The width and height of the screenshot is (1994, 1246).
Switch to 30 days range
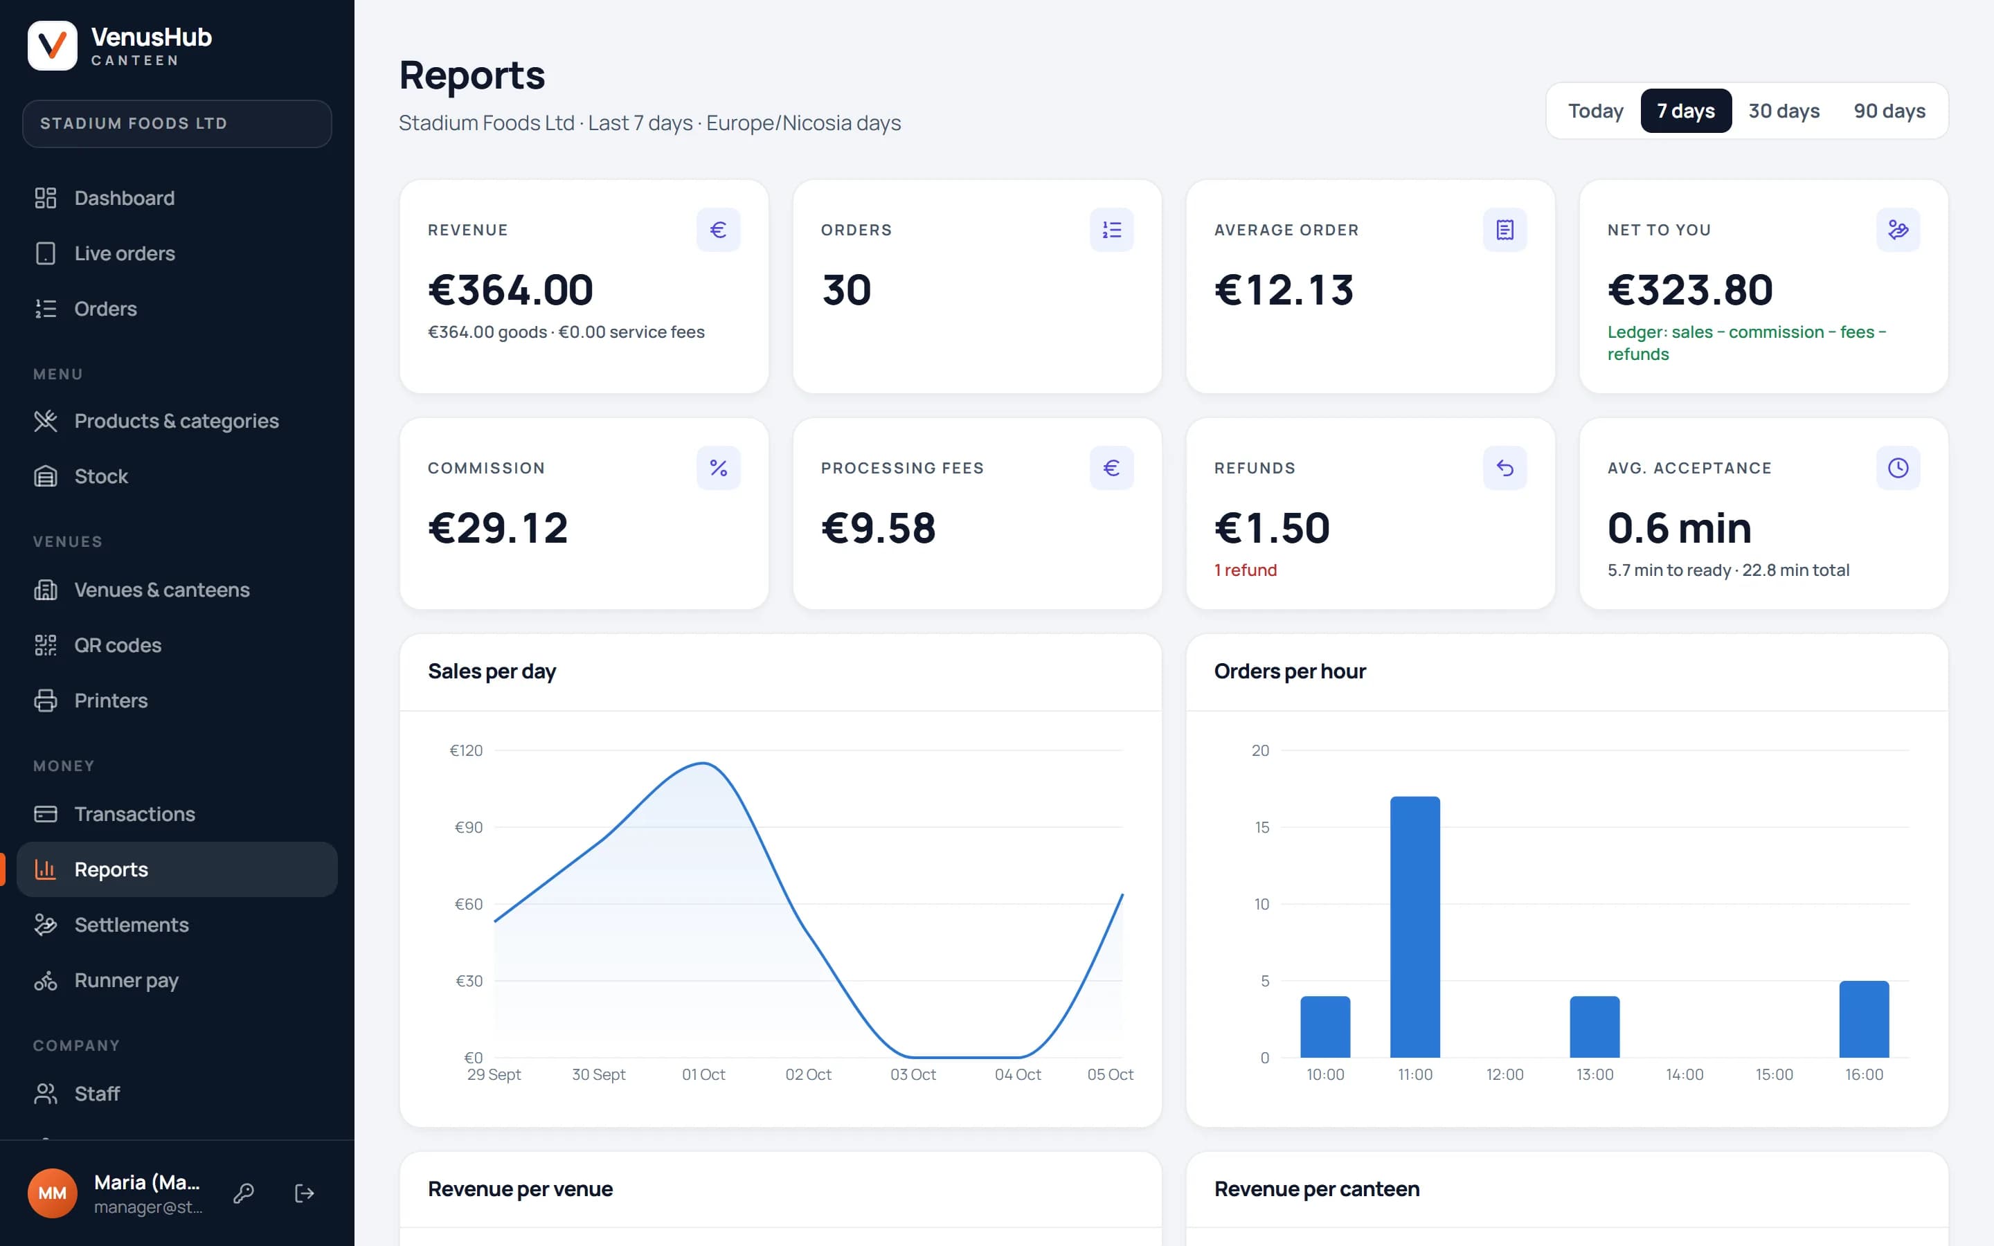pyautogui.click(x=1784, y=111)
